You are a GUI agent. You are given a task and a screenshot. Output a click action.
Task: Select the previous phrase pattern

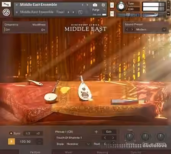pos(105,138)
